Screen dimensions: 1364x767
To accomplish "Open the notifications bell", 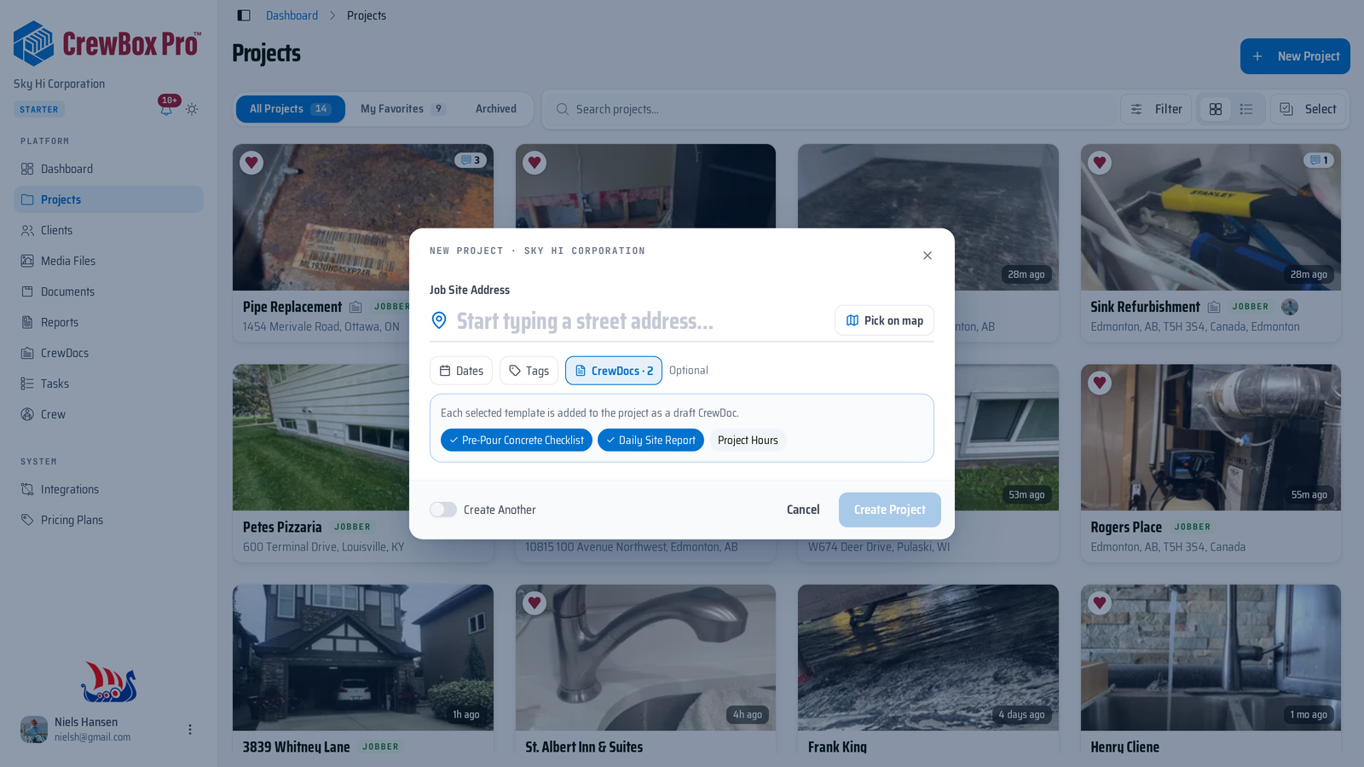I will click(166, 109).
